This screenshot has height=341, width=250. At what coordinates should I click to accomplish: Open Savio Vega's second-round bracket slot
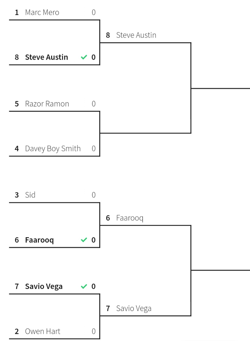[134, 309]
